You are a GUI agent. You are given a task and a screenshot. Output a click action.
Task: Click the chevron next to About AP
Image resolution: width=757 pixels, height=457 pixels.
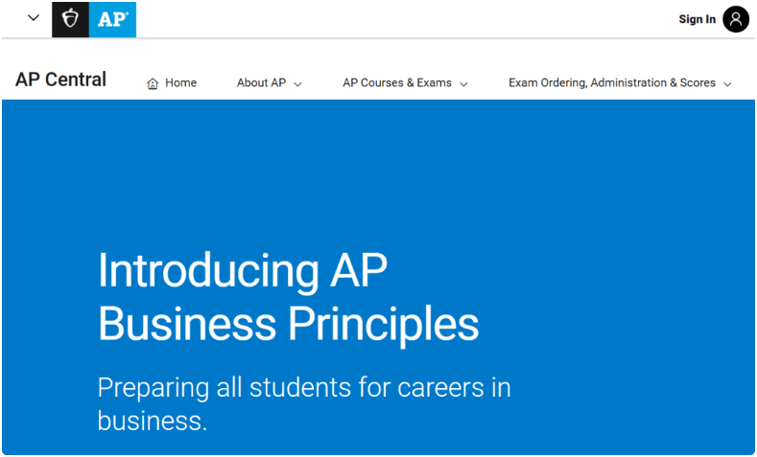pos(297,84)
